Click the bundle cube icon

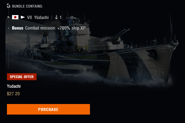tap(8, 6)
